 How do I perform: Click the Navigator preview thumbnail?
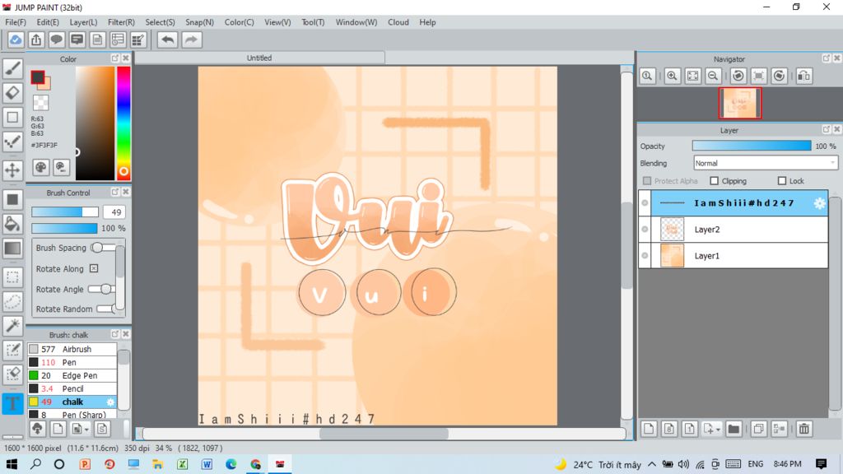tap(740, 103)
